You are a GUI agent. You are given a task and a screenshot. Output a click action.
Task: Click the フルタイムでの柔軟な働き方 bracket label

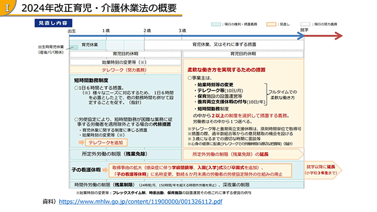point(282,94)
